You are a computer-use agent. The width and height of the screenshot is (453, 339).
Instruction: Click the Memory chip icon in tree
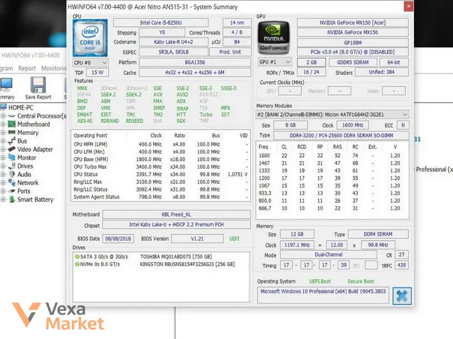pyautogui.click(x=11, y=132)
